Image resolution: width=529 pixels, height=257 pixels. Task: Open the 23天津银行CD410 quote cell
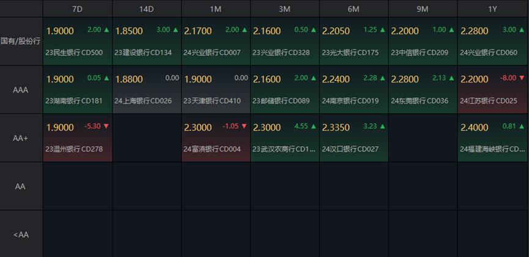[x=216, y=90]
